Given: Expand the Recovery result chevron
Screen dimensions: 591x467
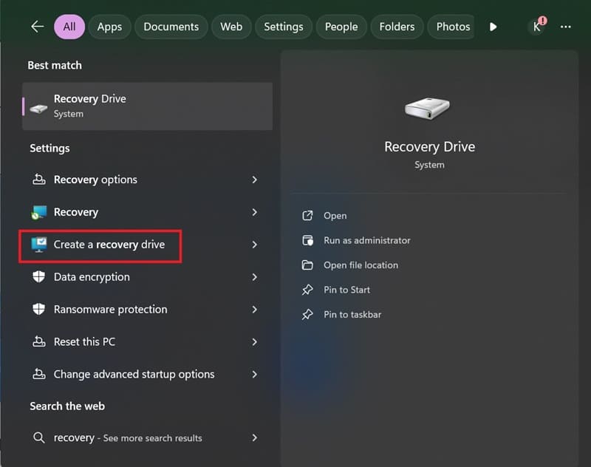Looking at the screenshot, I should click(255, 212).
